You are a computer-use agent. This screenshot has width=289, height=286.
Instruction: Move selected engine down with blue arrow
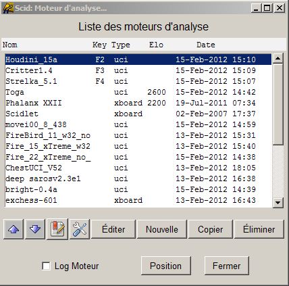click(x=35, y=229)
